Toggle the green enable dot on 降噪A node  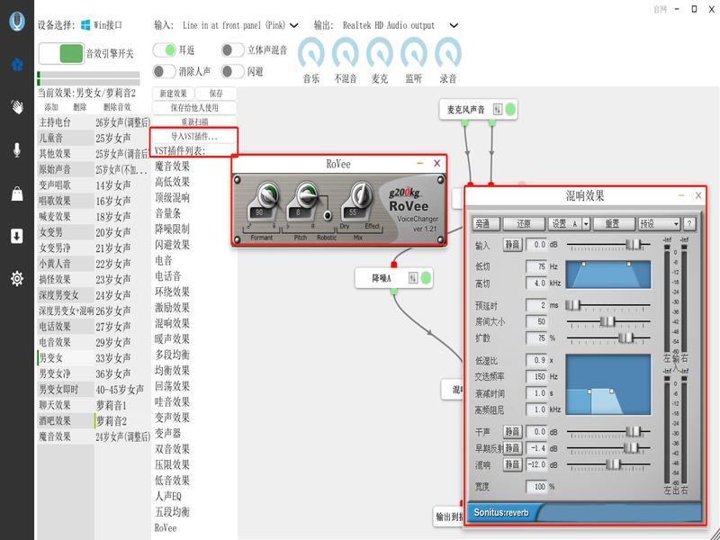[426, 278]
